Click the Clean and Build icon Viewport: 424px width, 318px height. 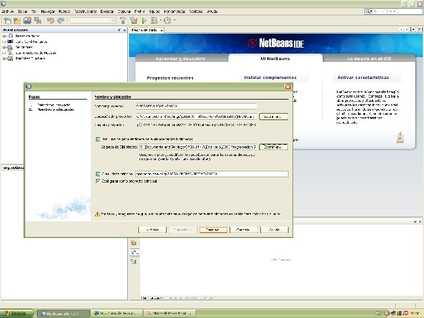coord(133,20)
